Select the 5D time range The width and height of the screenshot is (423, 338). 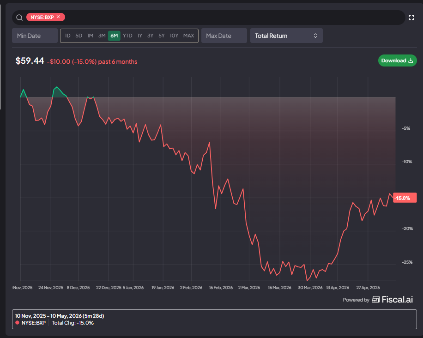pos(79,36)
